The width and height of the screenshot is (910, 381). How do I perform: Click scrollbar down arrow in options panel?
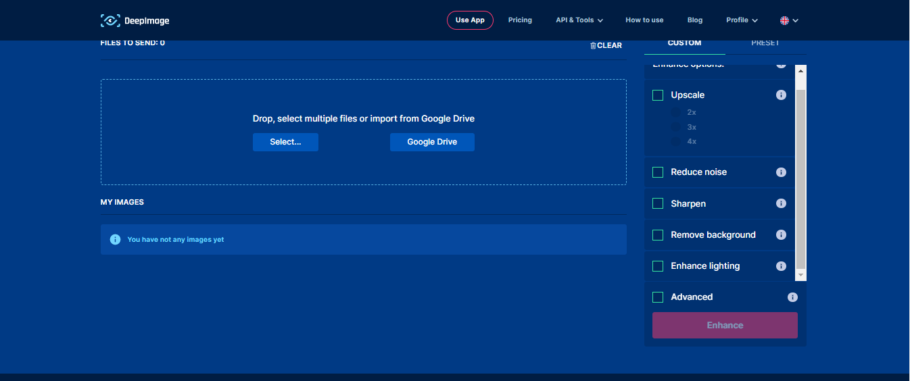[x=801, y=276]
